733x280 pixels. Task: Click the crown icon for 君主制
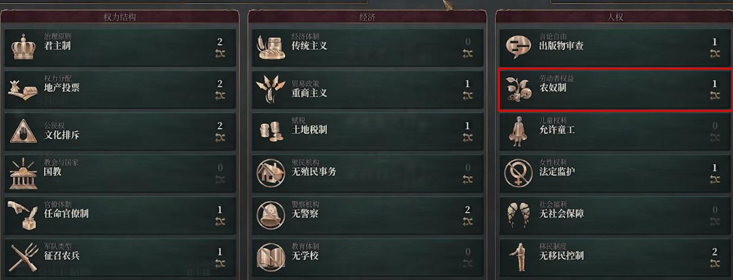coord(24,46)
